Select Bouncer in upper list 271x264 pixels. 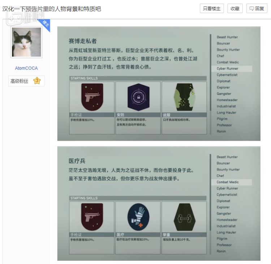tap(223, 43)
